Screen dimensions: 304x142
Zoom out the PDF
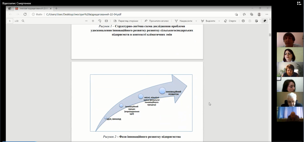tap(86, 21)
